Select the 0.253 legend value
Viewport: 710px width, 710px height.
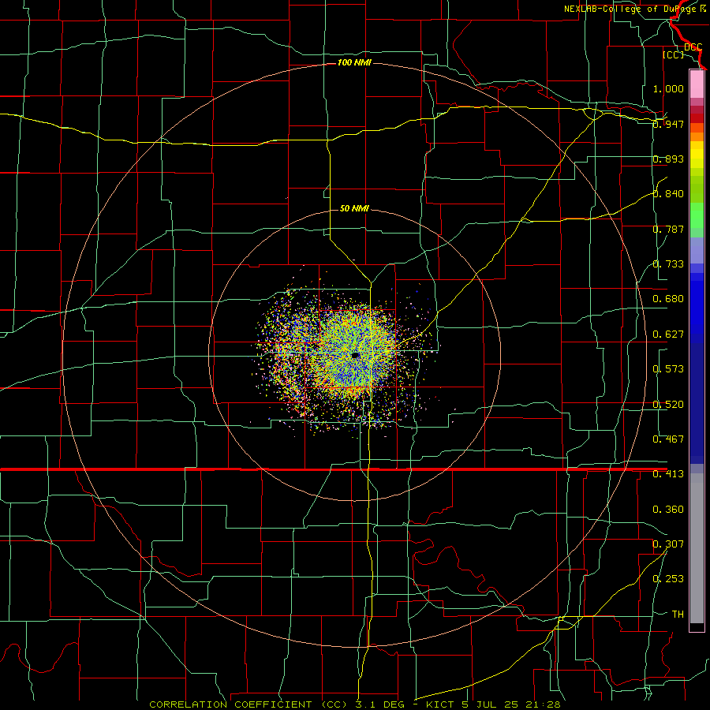[x=668, y=579]
